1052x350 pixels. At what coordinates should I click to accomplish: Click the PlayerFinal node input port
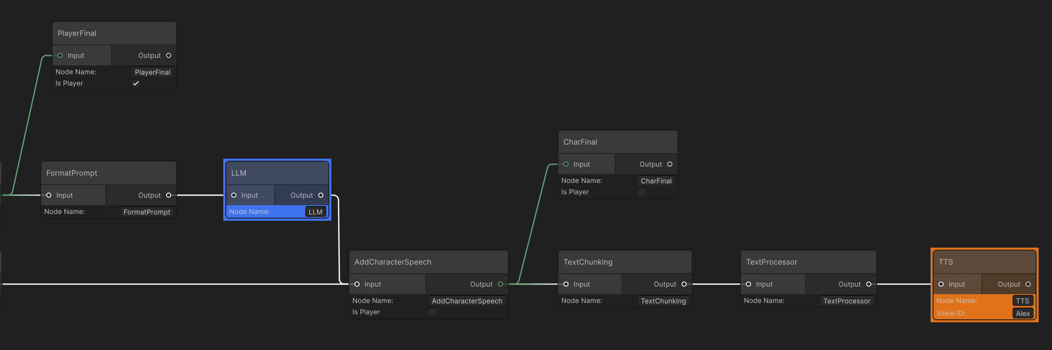(60, 55)
